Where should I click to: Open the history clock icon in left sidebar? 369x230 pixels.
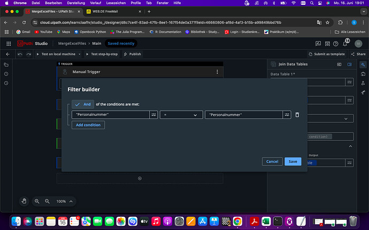(6, 83)
